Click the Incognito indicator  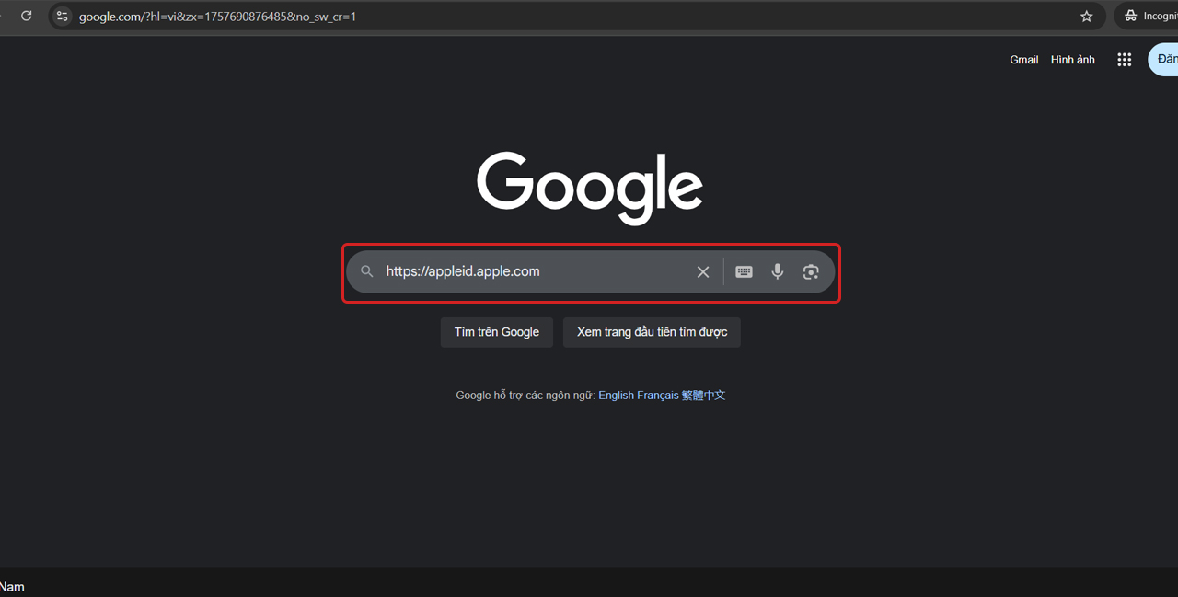(1150, 16)
